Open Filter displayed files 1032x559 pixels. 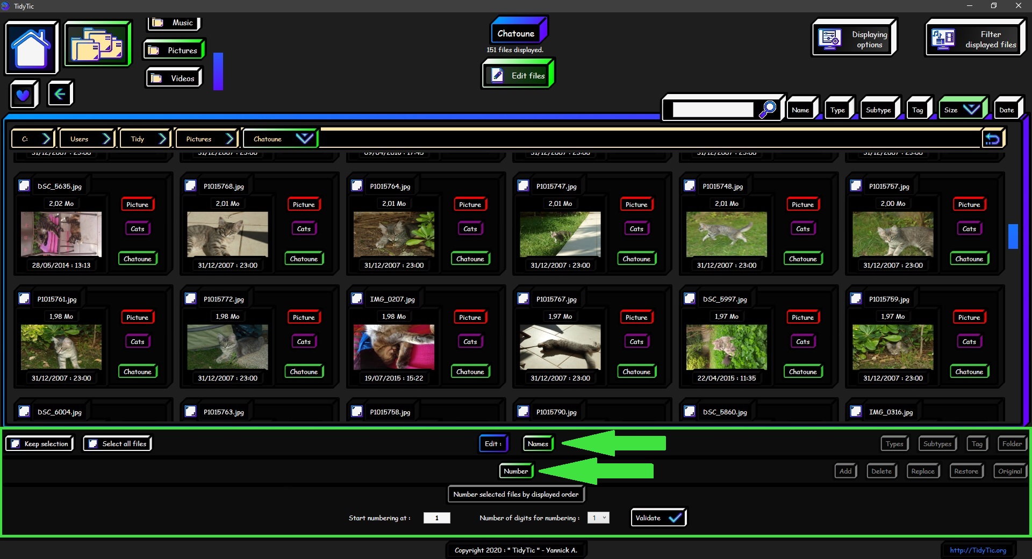pos(974,39)
